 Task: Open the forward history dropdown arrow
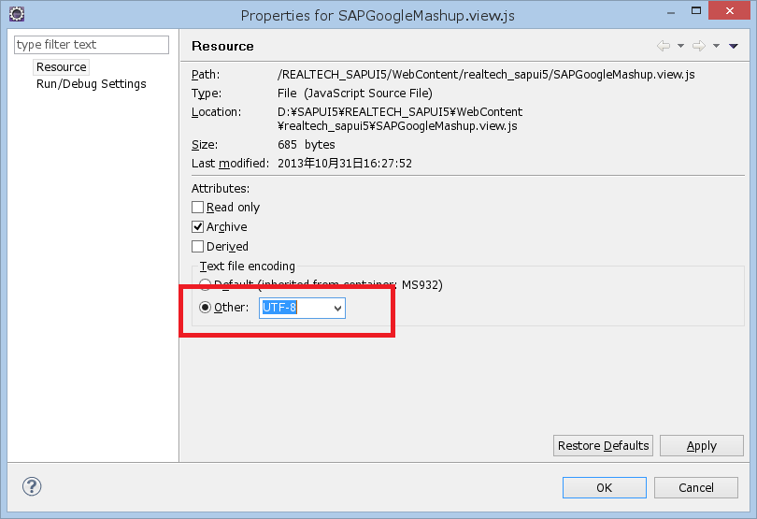point(717,46)
